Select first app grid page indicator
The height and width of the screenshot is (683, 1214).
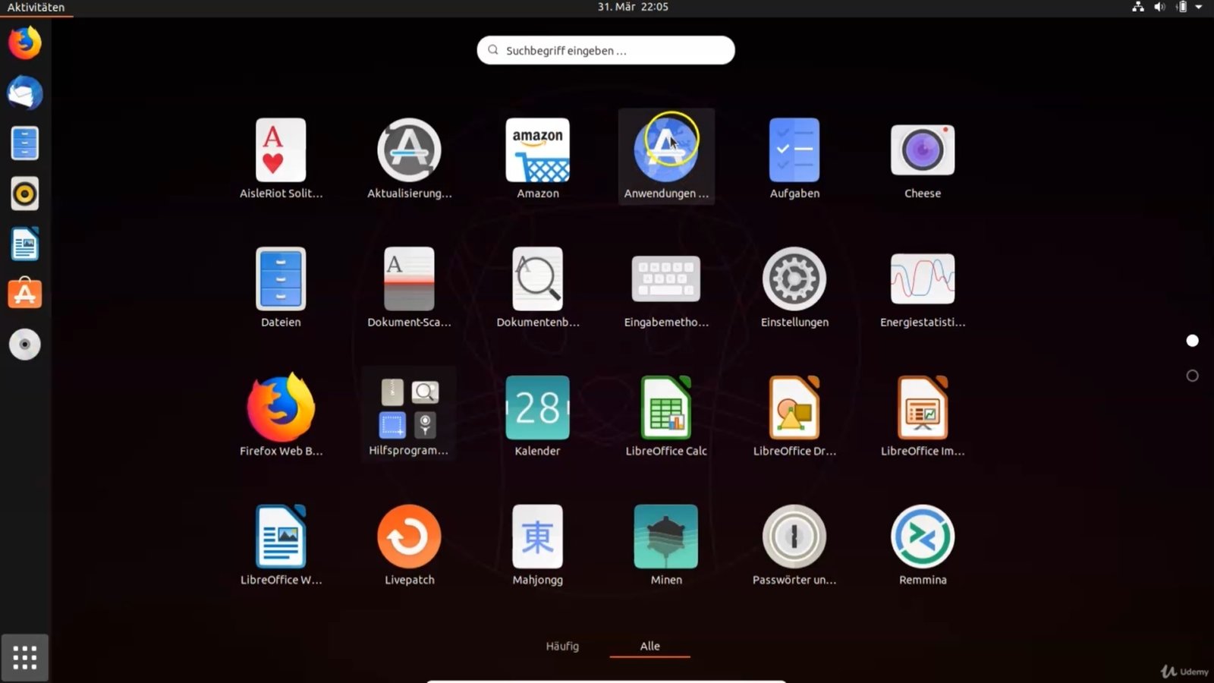click(x=1192, y=341)
